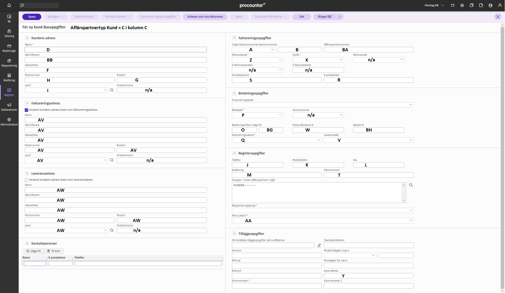Open Betalningar from the sidebar
505x293 pixels.
tap(9, 48)
